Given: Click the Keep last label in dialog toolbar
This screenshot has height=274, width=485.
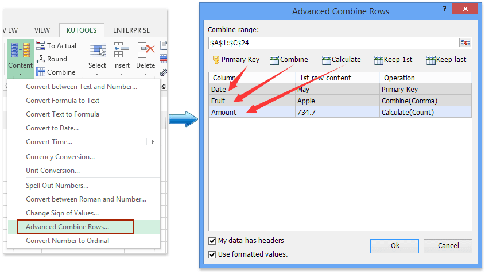Looking at the screenshot, I should [x=451, y=59].
